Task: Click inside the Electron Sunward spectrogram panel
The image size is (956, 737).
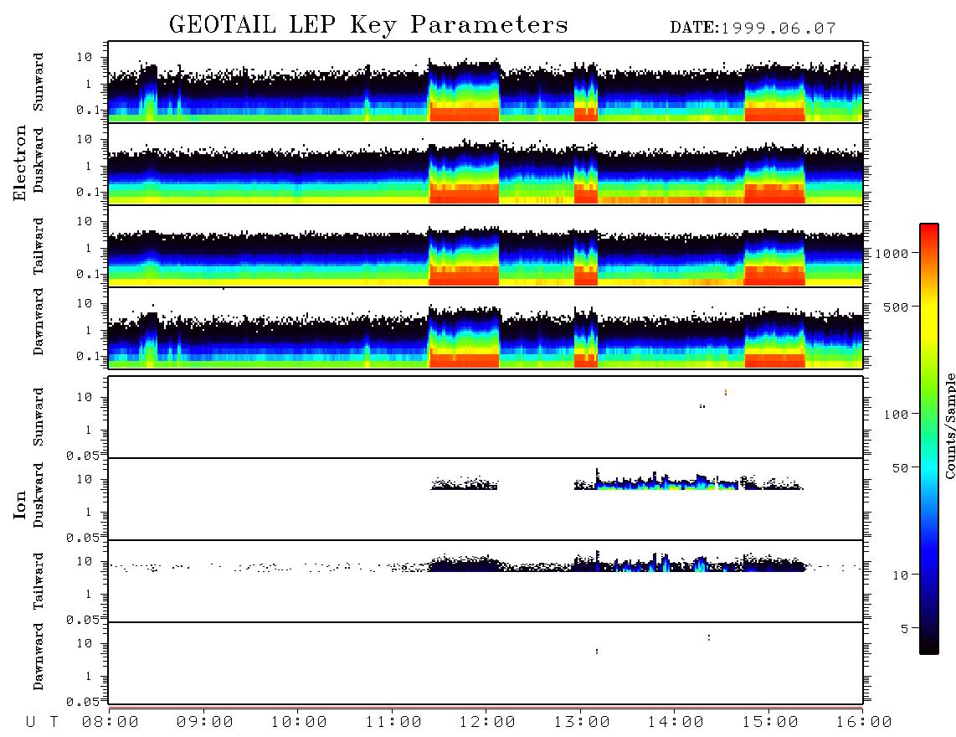Action: coord(486,82)
